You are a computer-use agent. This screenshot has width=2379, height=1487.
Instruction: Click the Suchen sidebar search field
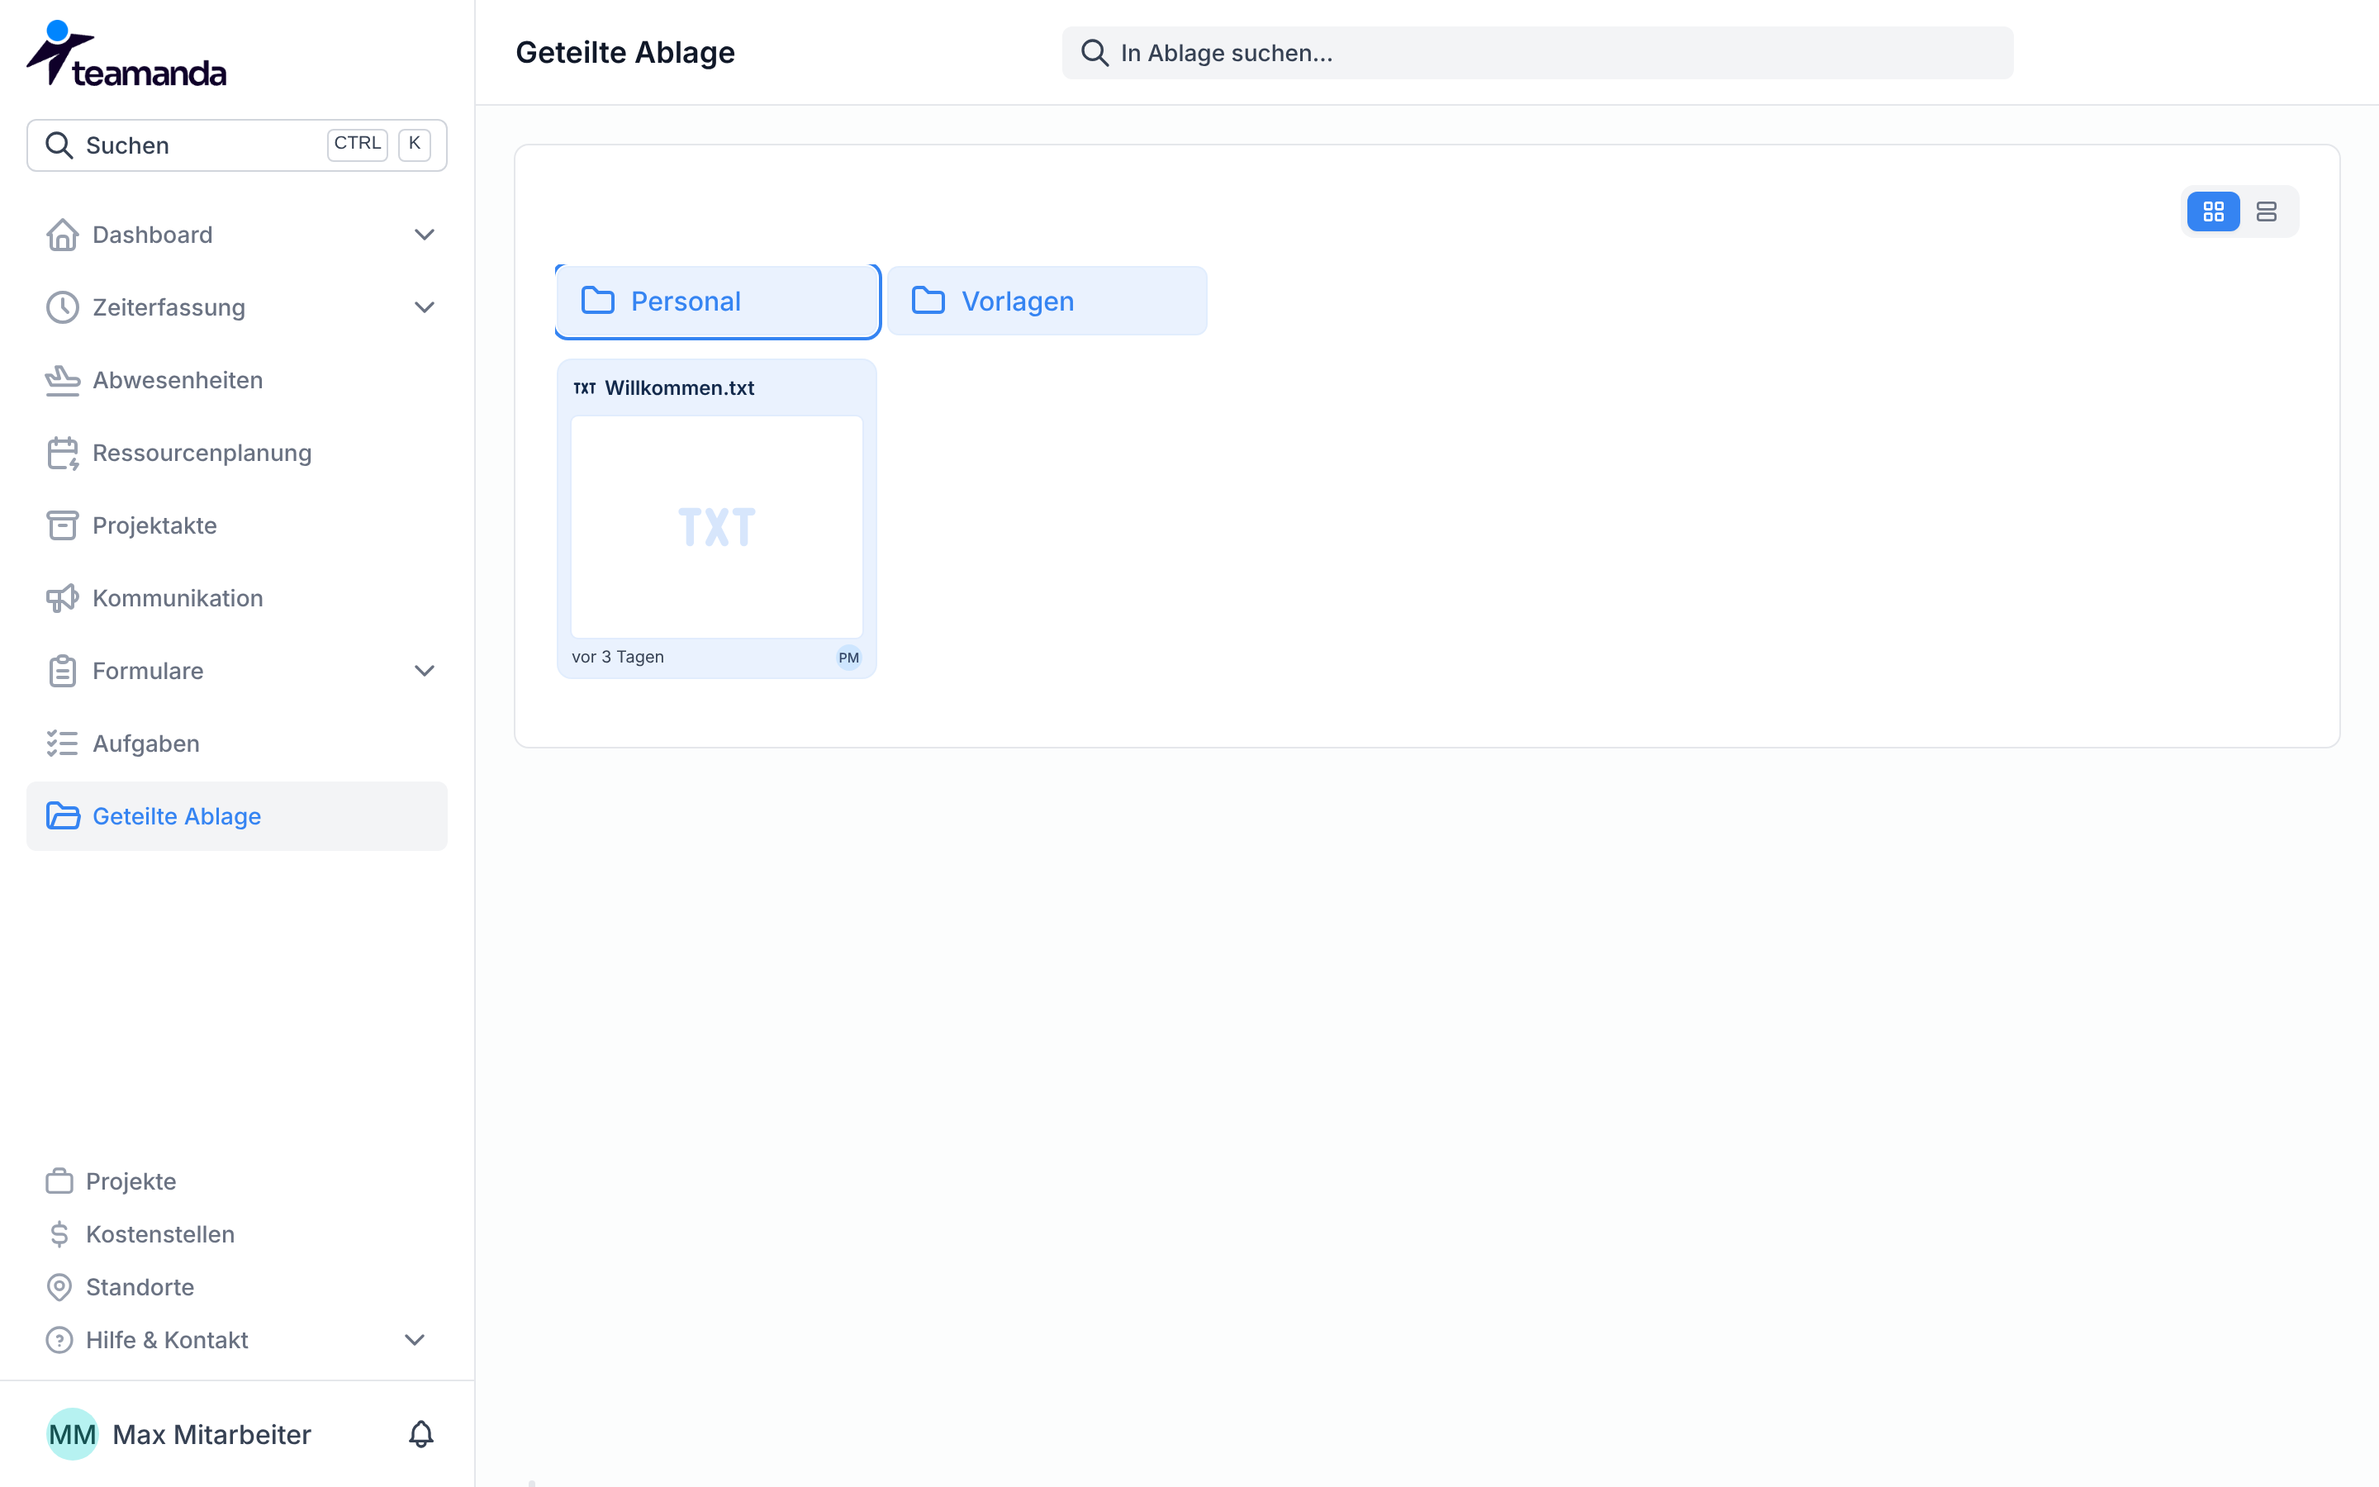pos(237,145)
